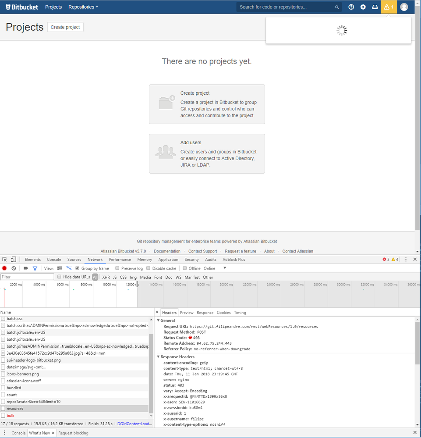
Task: Open the Contact Support footer link
Action: (x=202, y=251)
